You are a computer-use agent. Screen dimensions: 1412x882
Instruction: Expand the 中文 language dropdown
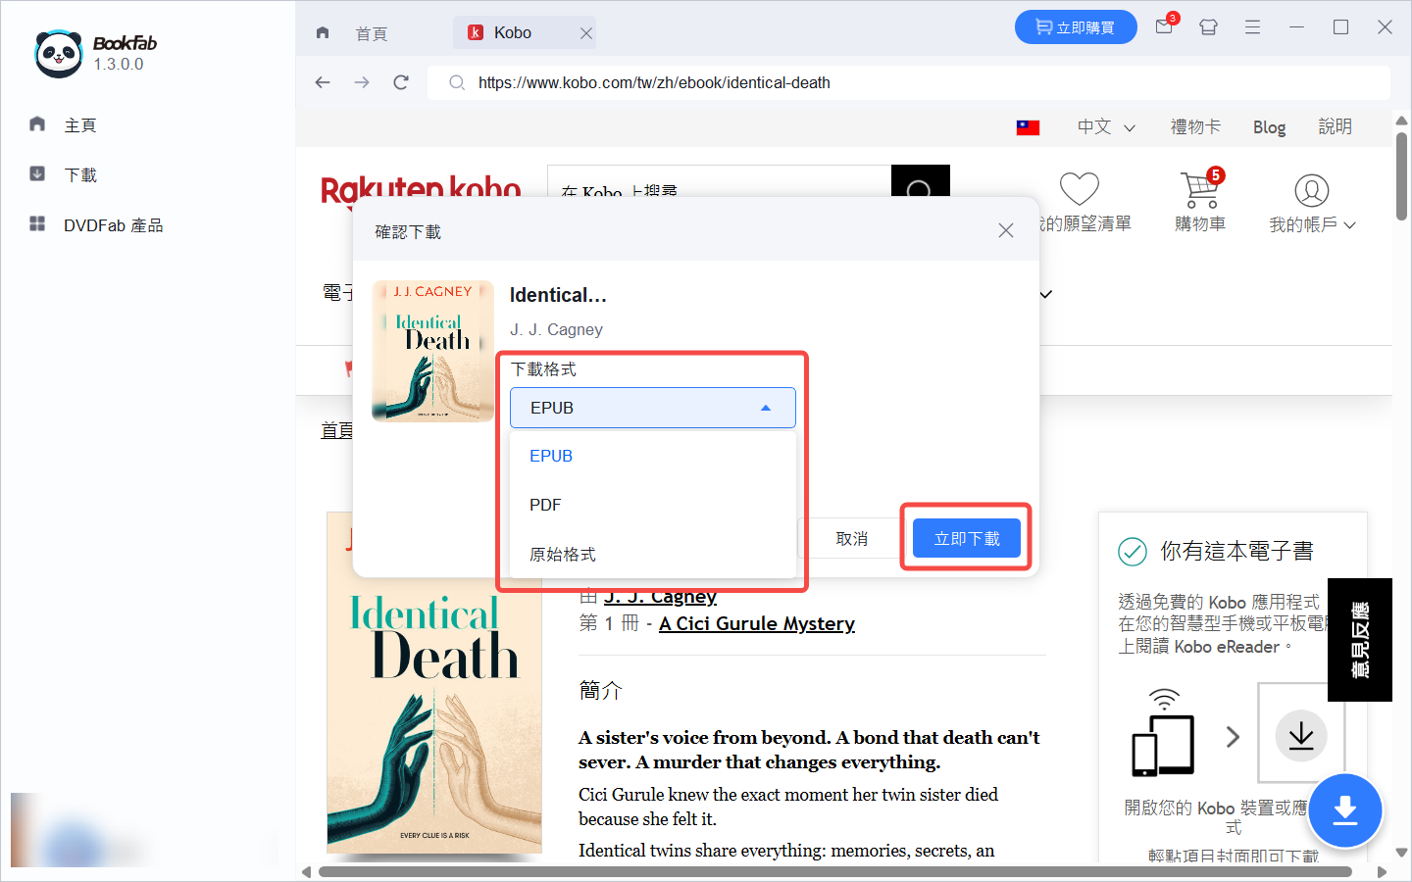[x=1106, y=126]
